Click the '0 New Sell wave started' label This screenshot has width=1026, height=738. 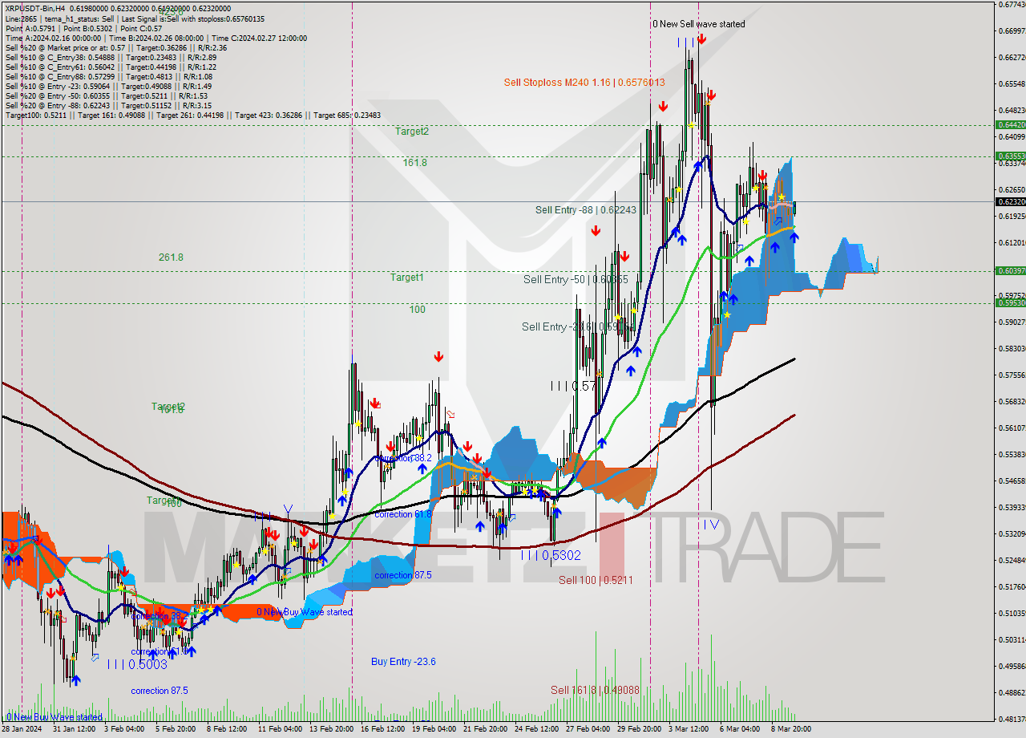[698, 24]
